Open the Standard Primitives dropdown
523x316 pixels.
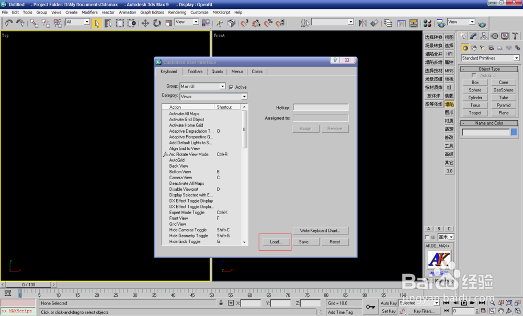point(490,58)
